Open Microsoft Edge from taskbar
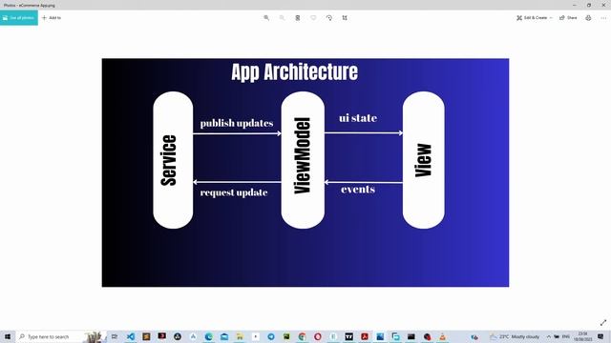 208,336
